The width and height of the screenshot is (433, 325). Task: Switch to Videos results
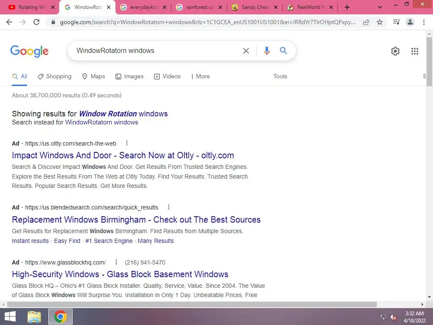pos(167,77)
